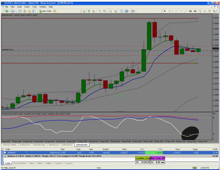Open the Help menu
This screenshot has height=170, width=220.
[51, 7]
